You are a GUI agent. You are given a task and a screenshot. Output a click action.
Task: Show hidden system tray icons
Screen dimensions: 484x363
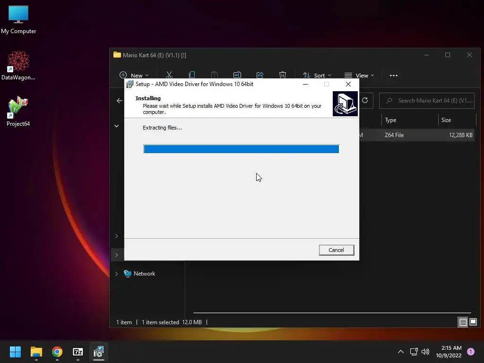coord(401,352)
